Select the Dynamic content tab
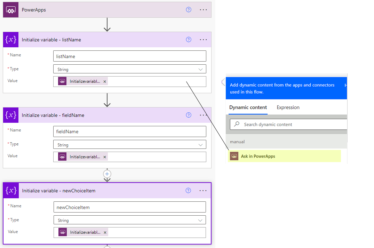The image size is (374, 248). pos(248,107)
